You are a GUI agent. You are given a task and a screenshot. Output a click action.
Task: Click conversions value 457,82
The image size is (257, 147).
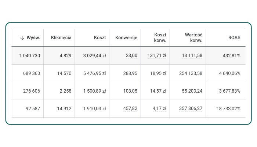(130, 108)
